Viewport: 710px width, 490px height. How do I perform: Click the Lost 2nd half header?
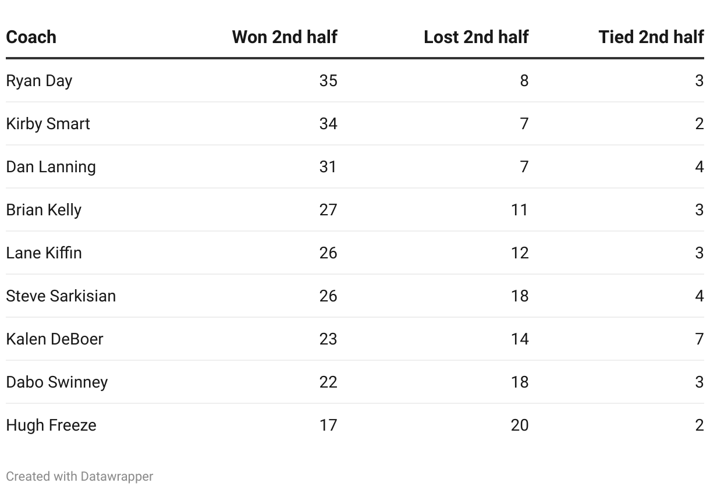tap(476, 37)
